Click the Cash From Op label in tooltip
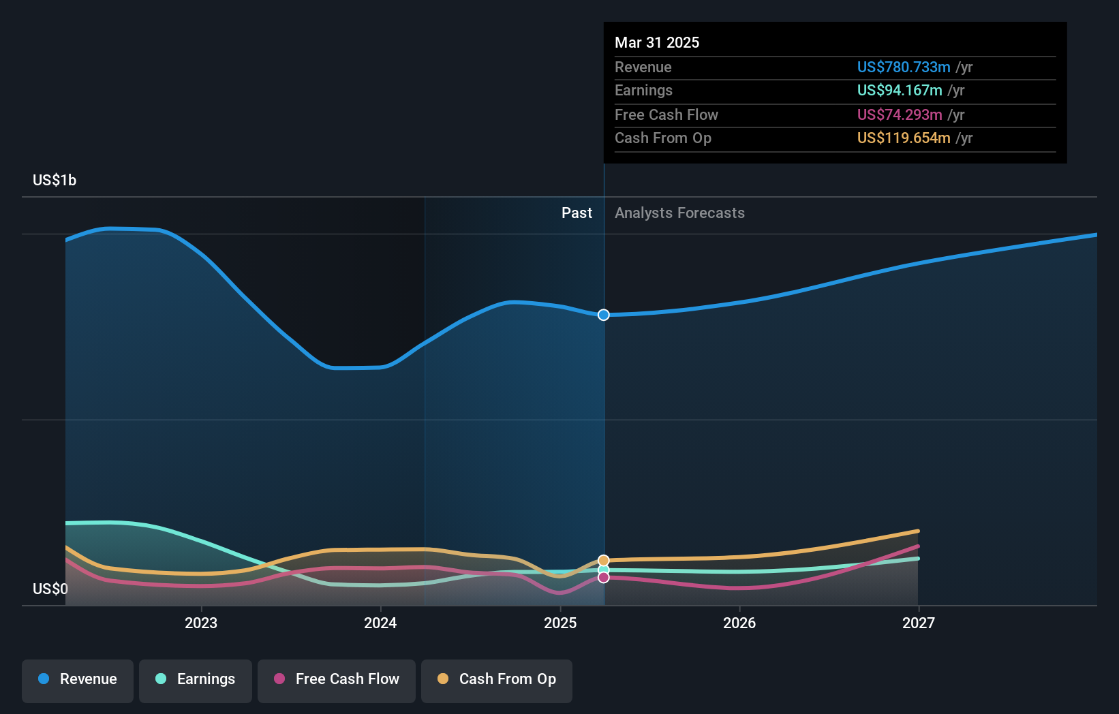The height and width of the screenshot is (714, 1119). 663,138
